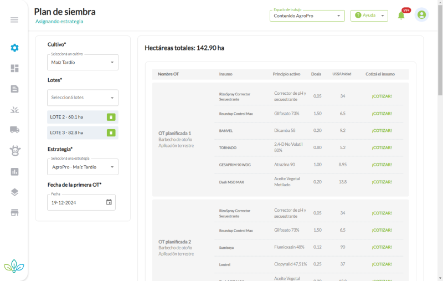
Task: Open the crop plant icon in sidebar
Action: [15, 110]
